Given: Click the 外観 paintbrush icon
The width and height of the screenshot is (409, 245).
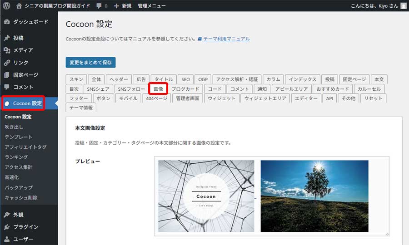Looking at the screenshot, I should (7, 215).
